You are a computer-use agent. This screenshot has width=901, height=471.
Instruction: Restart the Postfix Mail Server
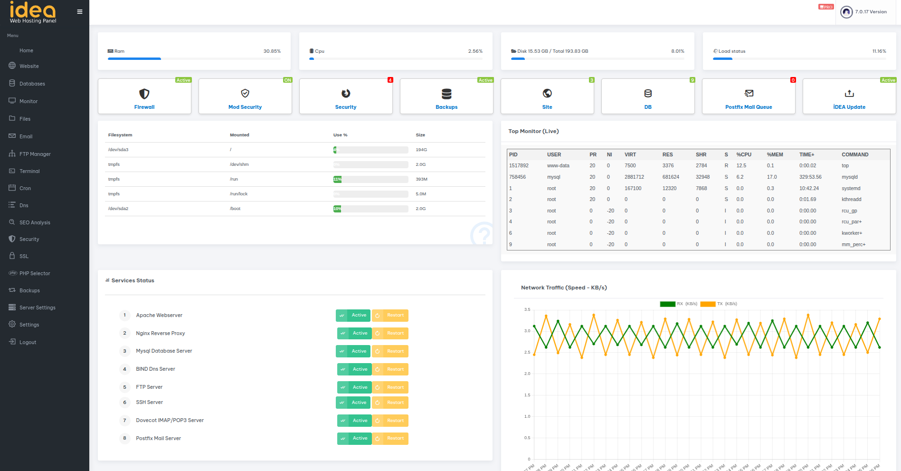(x=390, y=439)
